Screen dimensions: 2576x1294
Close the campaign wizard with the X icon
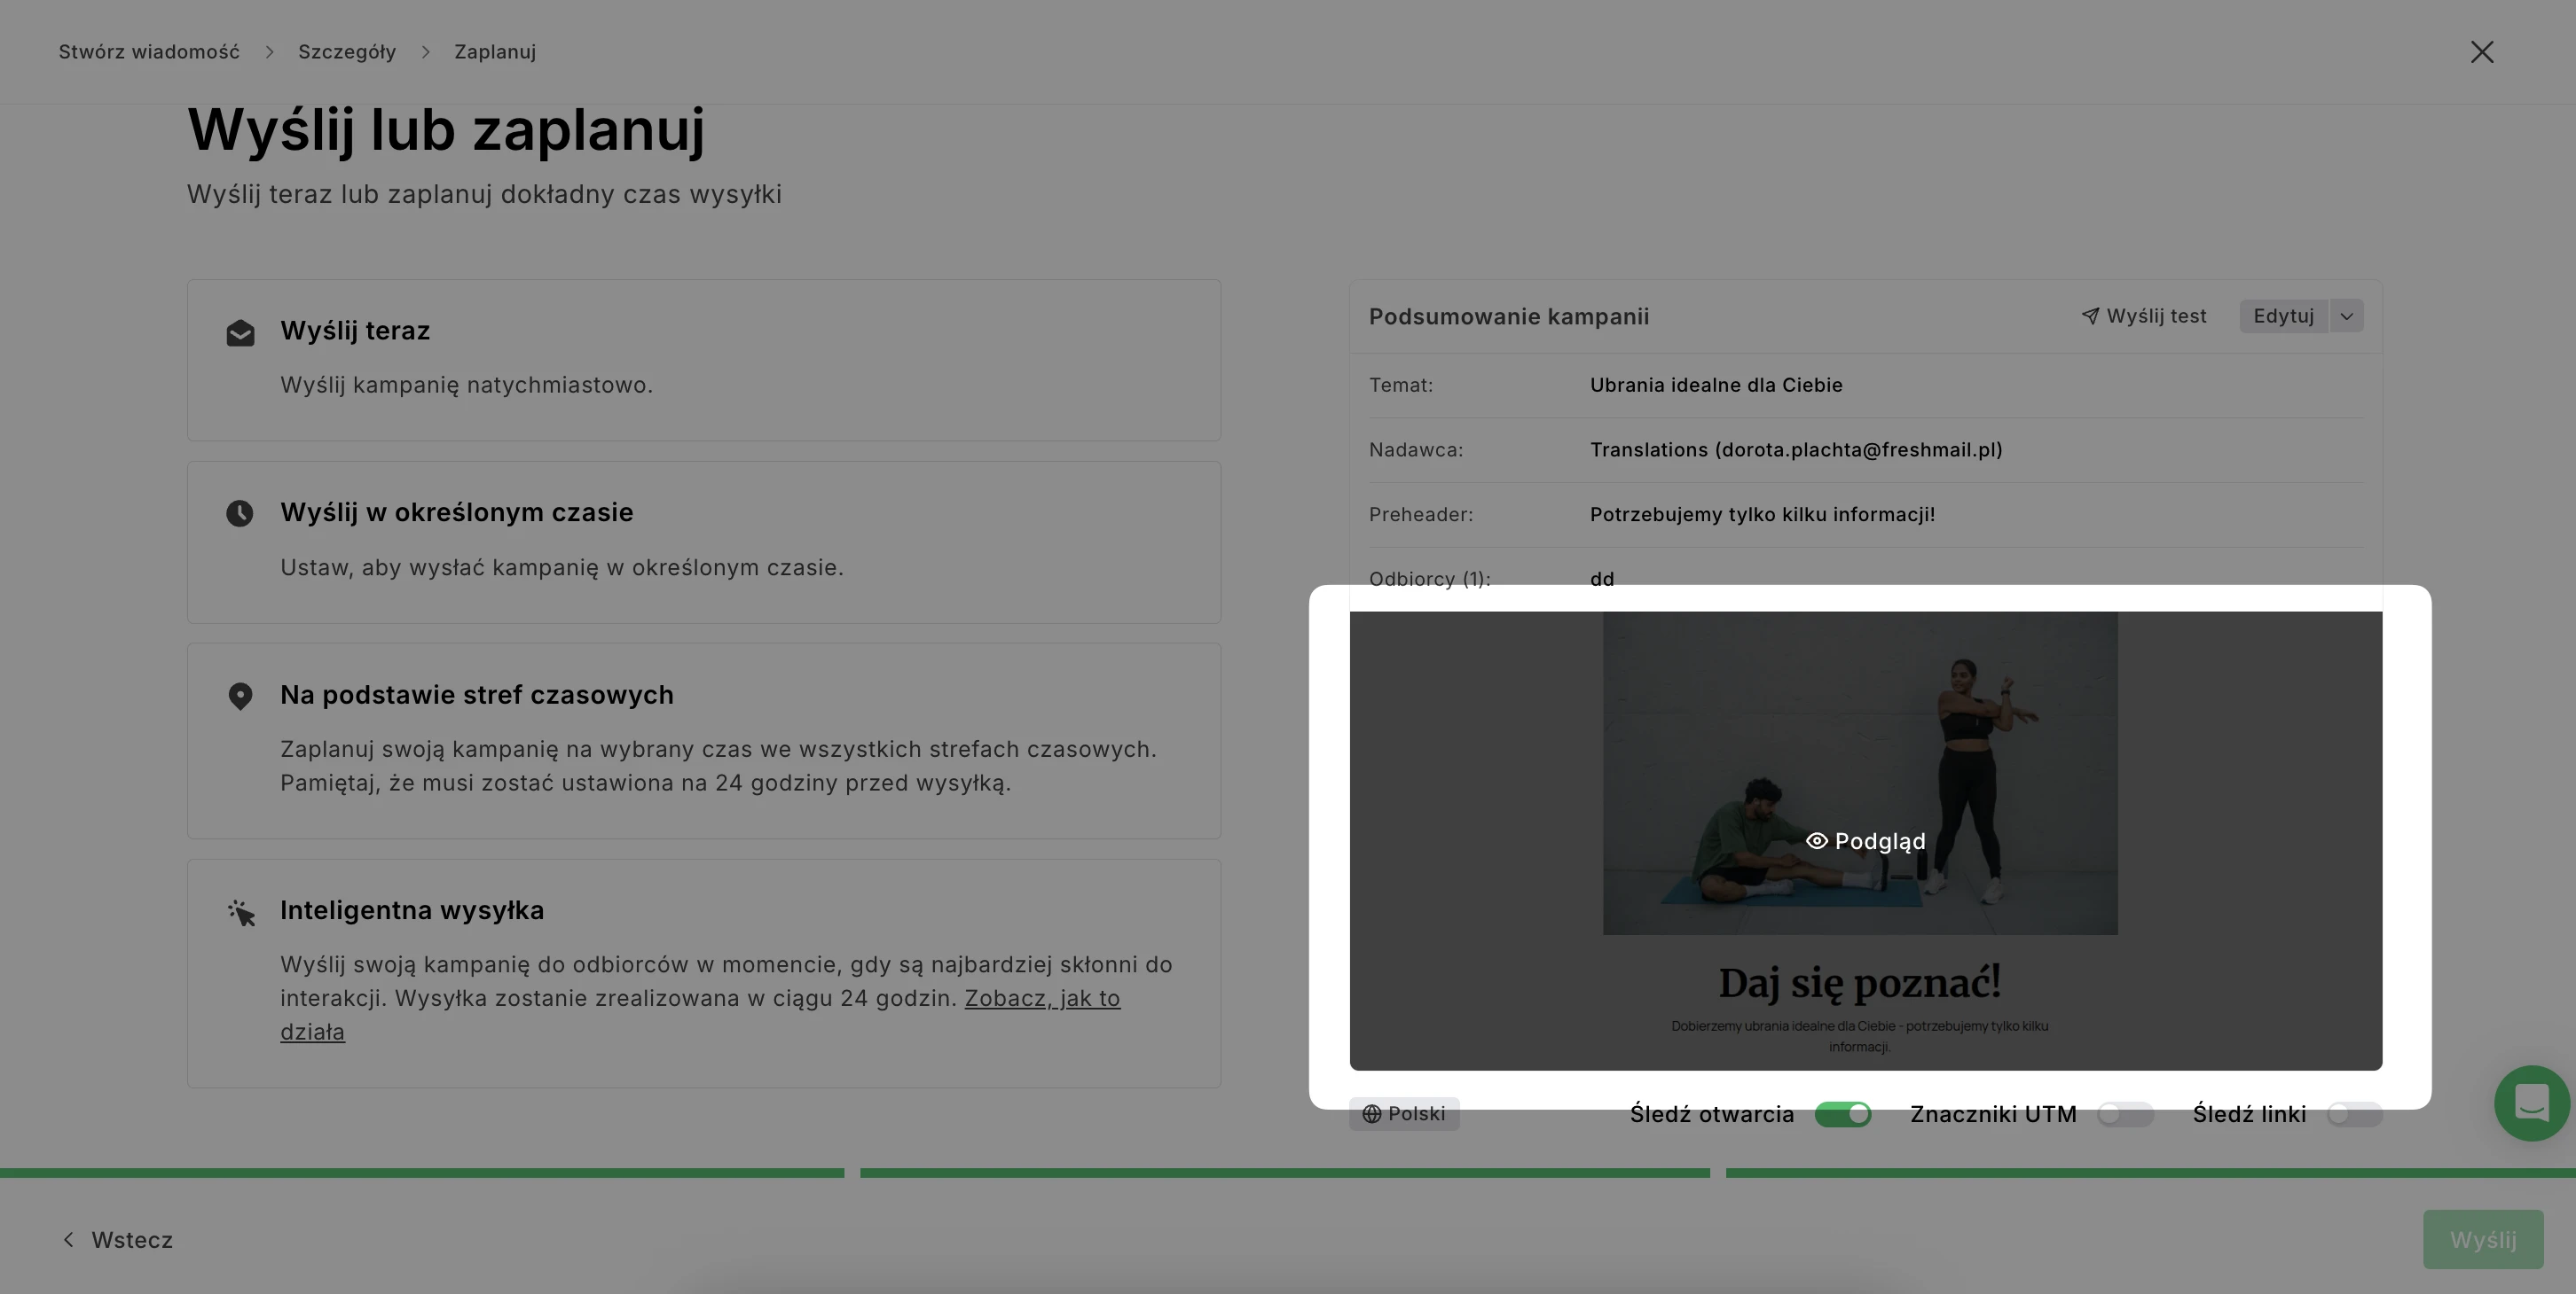[2482, 52]
